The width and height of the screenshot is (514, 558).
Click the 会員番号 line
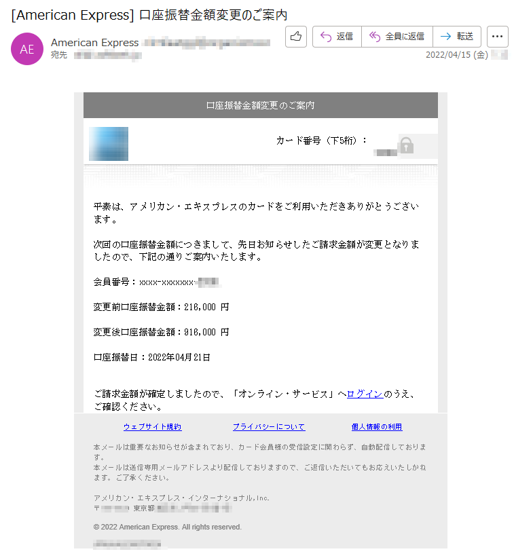pyautogui.click(x=157, y=282)
